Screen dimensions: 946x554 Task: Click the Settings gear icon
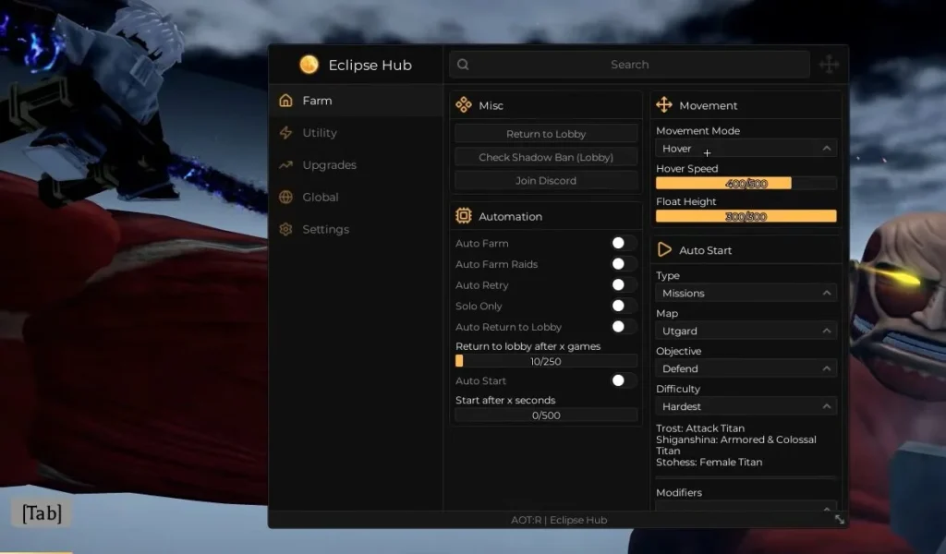[286, 229]
